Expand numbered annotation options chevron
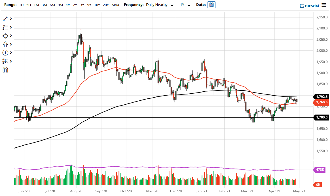This screenshot has width=330, height=196. [x=11, y=53]
